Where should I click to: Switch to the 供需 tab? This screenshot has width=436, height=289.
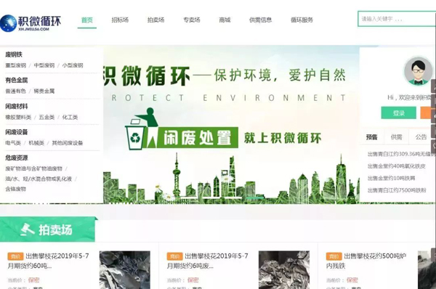point(396,137)
